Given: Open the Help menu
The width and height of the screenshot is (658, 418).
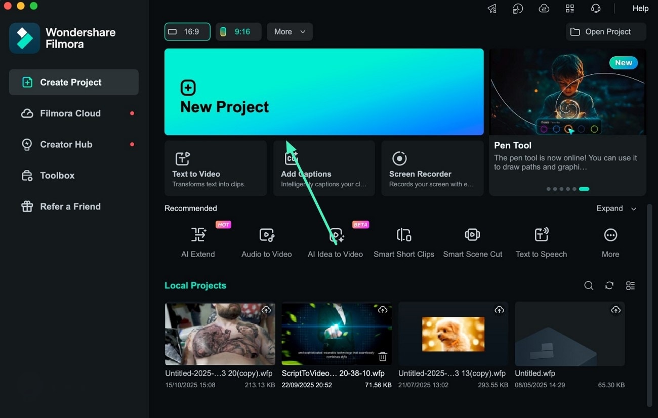Looking at the screenshot, I should 640,9.
